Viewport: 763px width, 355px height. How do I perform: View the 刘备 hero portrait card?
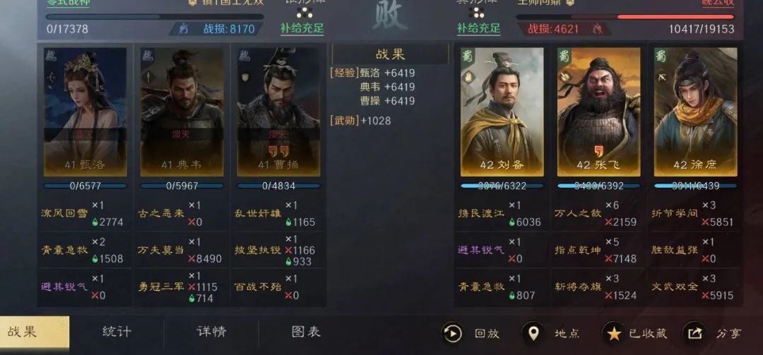pos(502,112)
